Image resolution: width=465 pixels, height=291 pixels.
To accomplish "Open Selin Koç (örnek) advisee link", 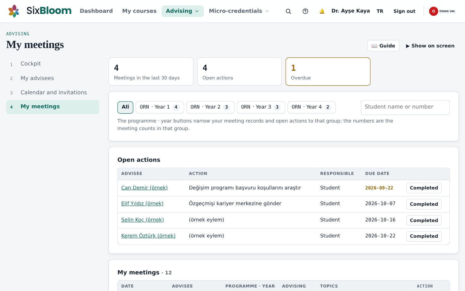I will pos(142,220).
